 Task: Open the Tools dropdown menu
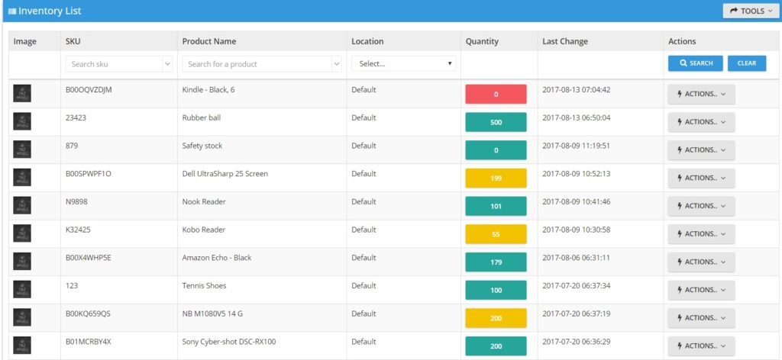tap(751, 11)
